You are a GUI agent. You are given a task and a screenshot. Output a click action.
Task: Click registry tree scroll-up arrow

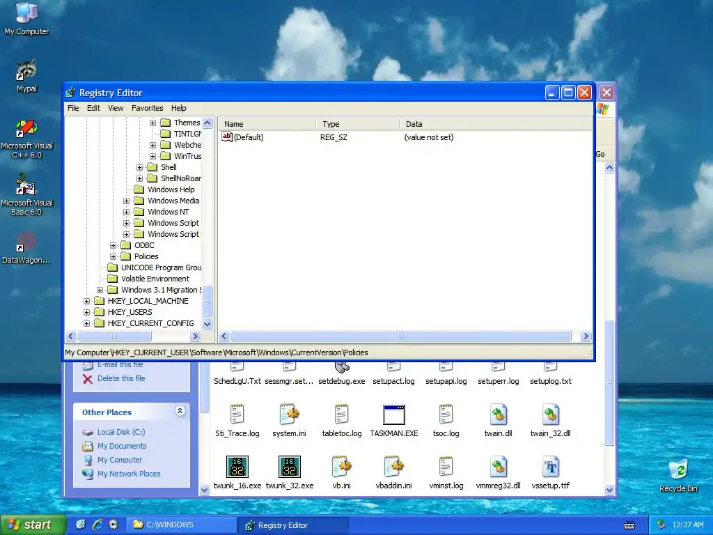click(x=207, y=123)
